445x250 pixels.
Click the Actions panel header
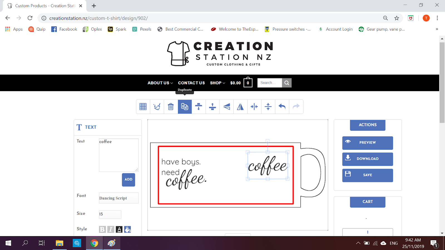[x=368, y=125]
